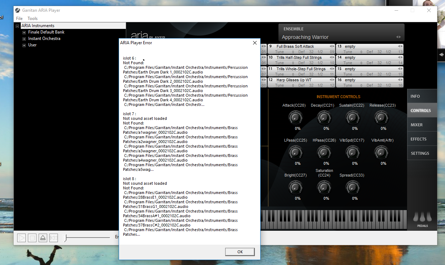Click the Saturation (CC24) knob
The width and height of the screenshot is (445, 265).
tap(324, 187)
